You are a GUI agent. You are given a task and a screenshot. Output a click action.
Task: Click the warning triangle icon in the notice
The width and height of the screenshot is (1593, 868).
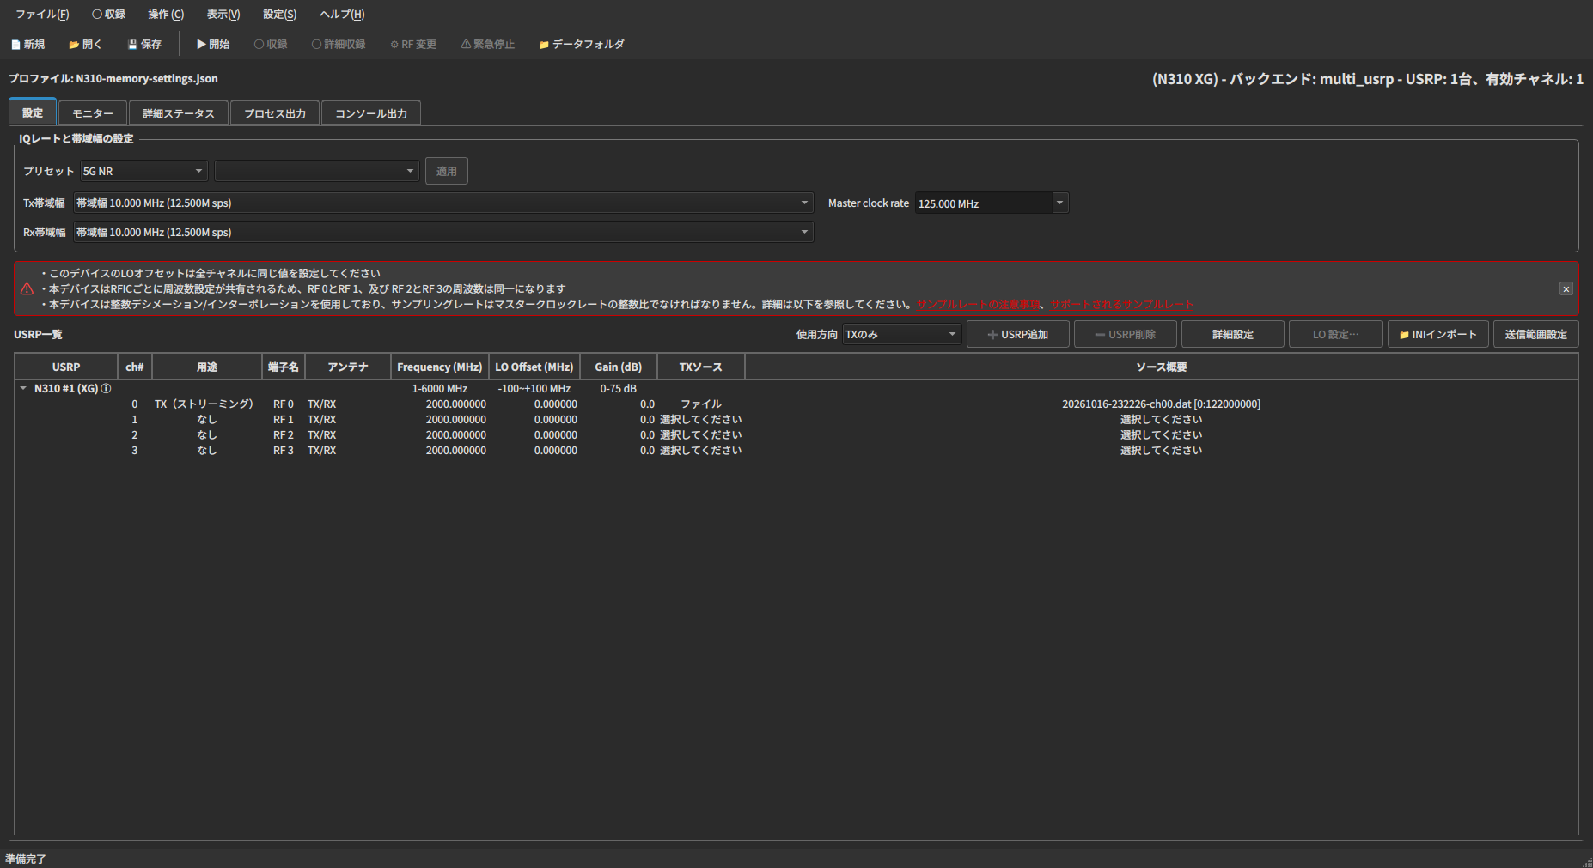(x=27, y=289)
